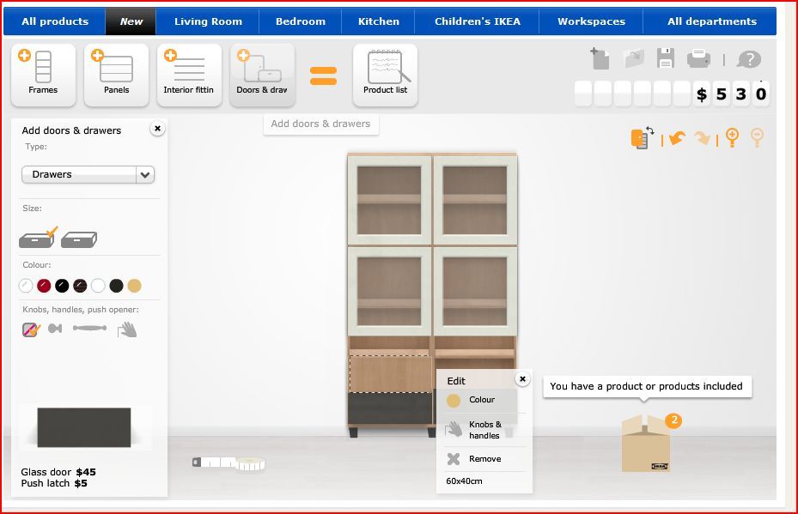Open the All products menu
Viewport: 798px width, 514px height.
[x=55, y=21]
